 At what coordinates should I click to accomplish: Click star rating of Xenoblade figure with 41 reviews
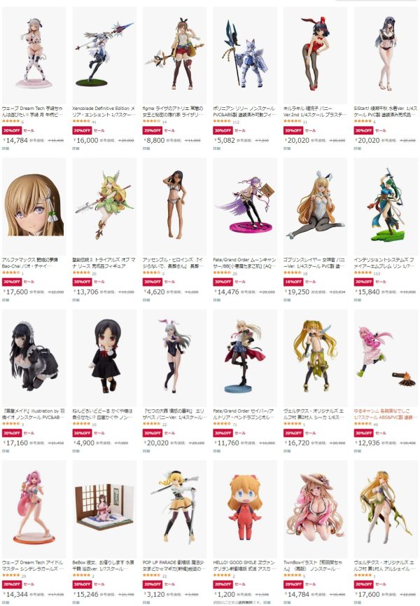[81, 121]
